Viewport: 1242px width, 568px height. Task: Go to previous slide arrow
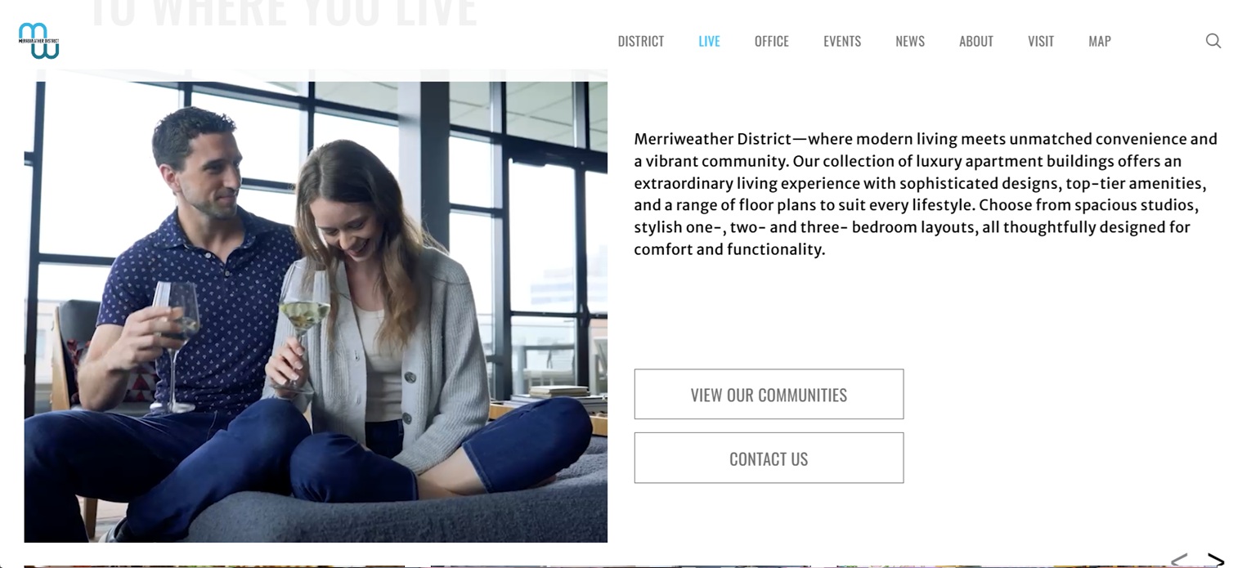1178,561
